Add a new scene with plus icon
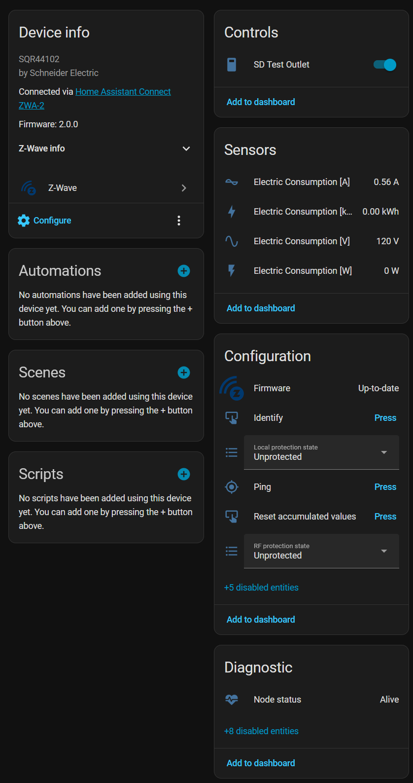Image resolution: width=413 pixels, height=783 pixels. click(x=184, y=373)
